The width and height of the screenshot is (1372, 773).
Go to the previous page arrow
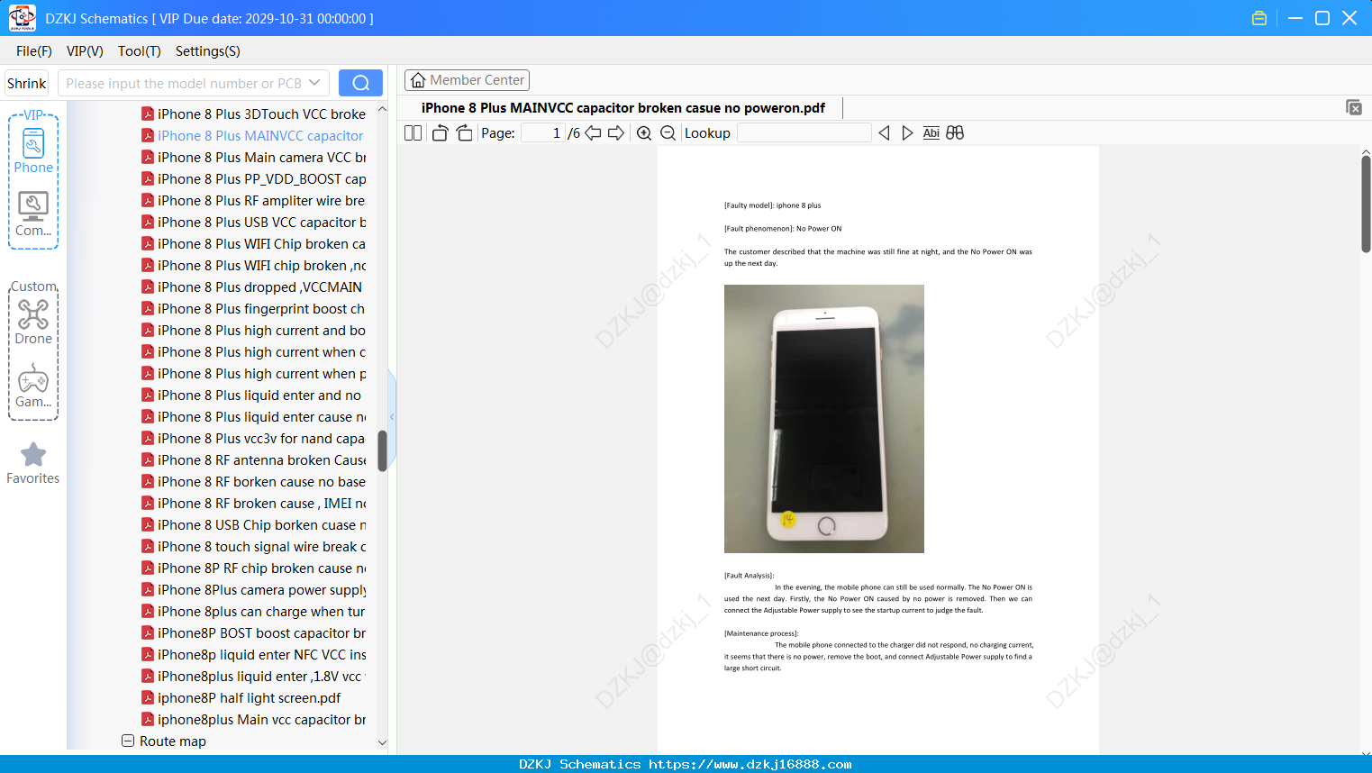(593, 133)
